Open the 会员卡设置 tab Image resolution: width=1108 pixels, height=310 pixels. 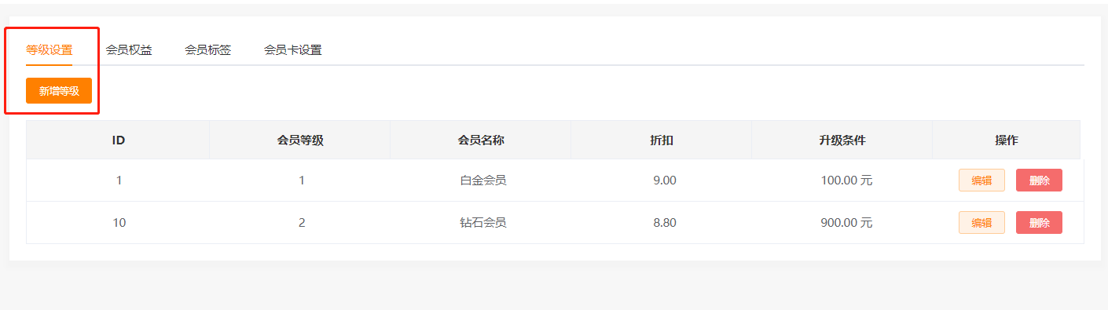coord(292,50)
